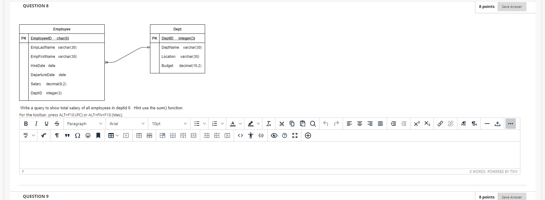Screen dimensions: 545x200
Task: Insert a hyperlink with the link icon
Action: point(440,124)
